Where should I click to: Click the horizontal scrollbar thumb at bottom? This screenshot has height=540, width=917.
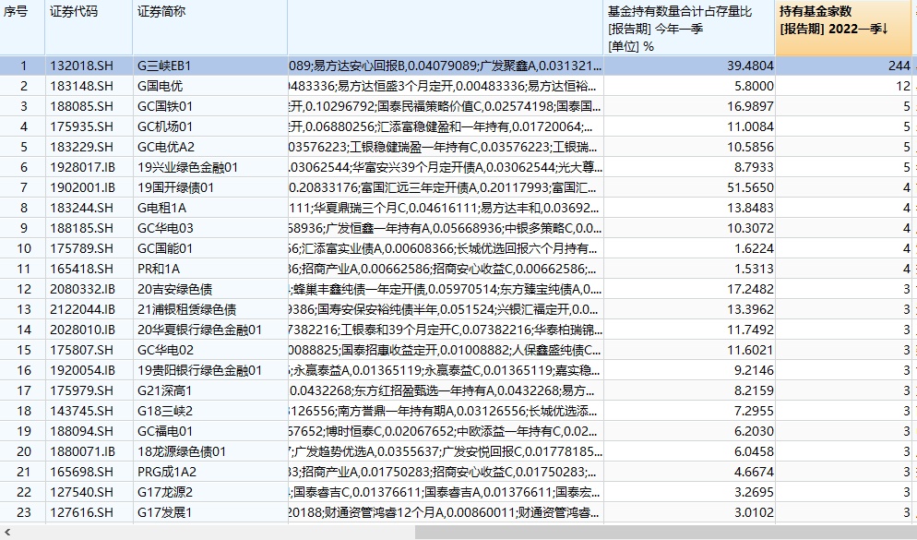(x=666, y=533)
